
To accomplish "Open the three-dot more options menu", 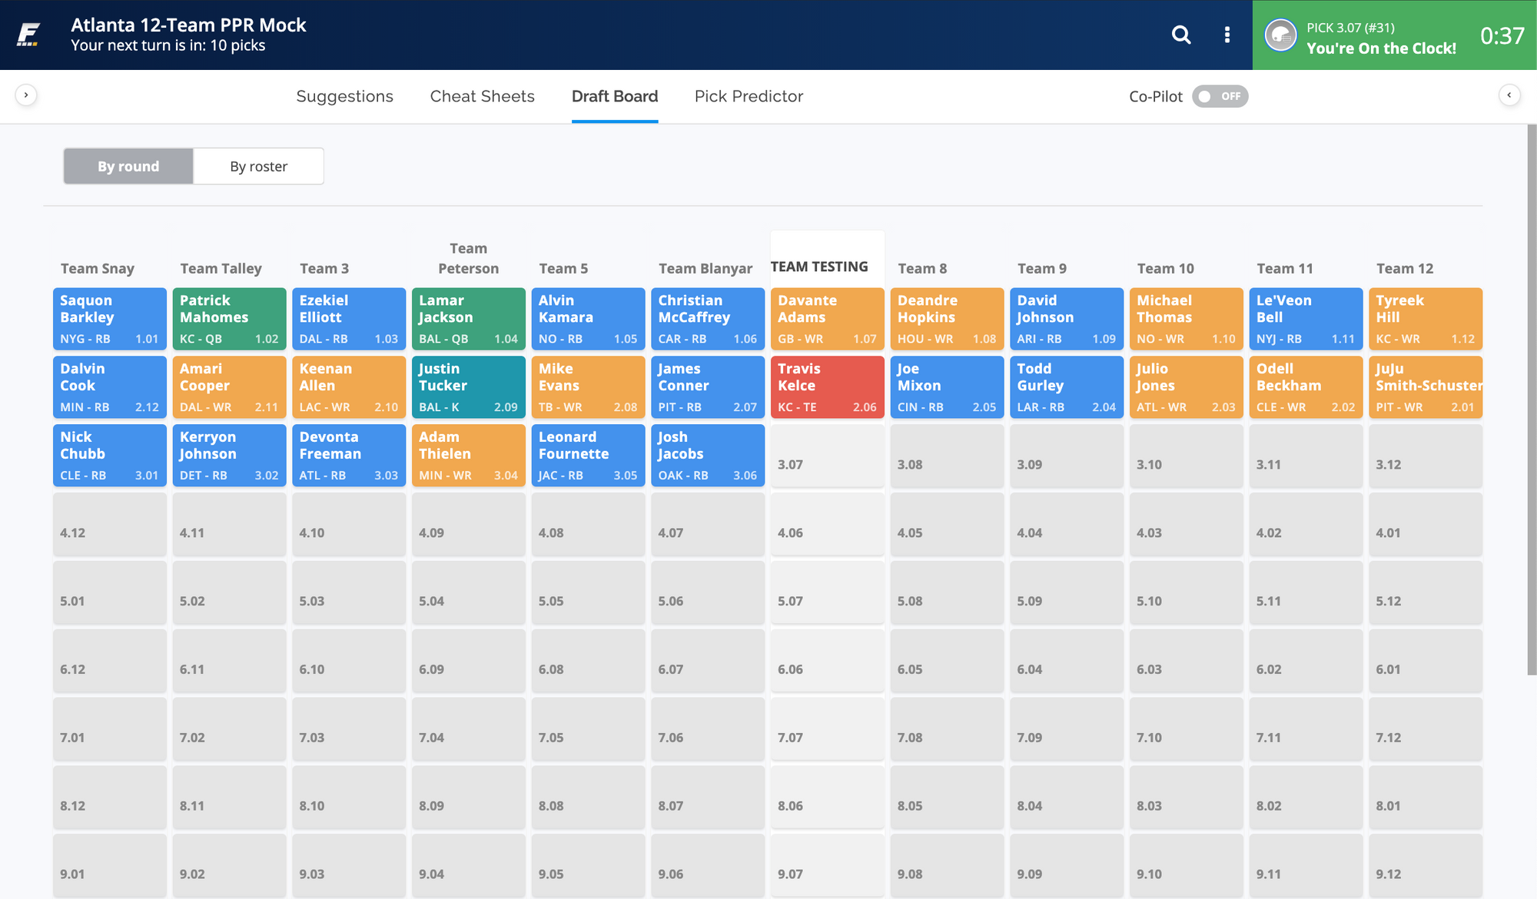I will [1227, 35].
